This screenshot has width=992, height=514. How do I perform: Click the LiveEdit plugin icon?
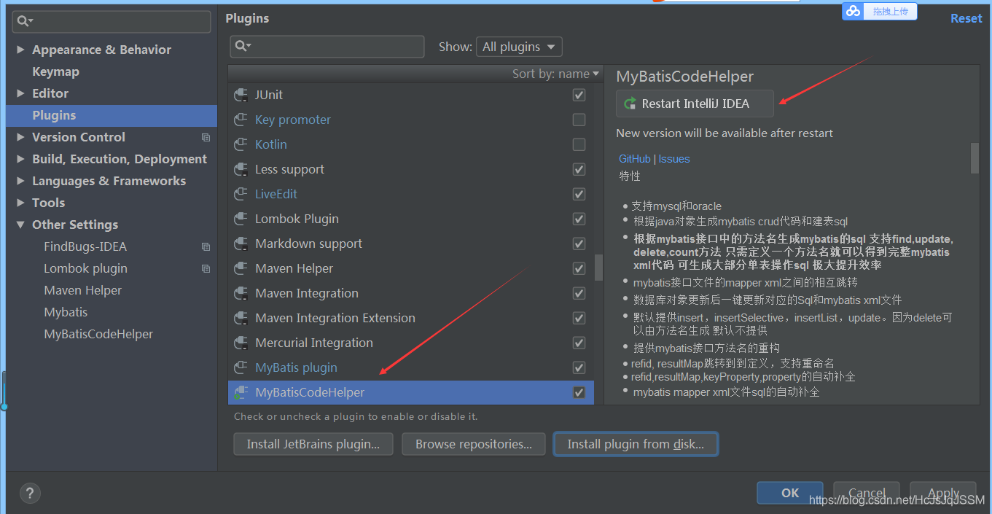coord(241,195)
